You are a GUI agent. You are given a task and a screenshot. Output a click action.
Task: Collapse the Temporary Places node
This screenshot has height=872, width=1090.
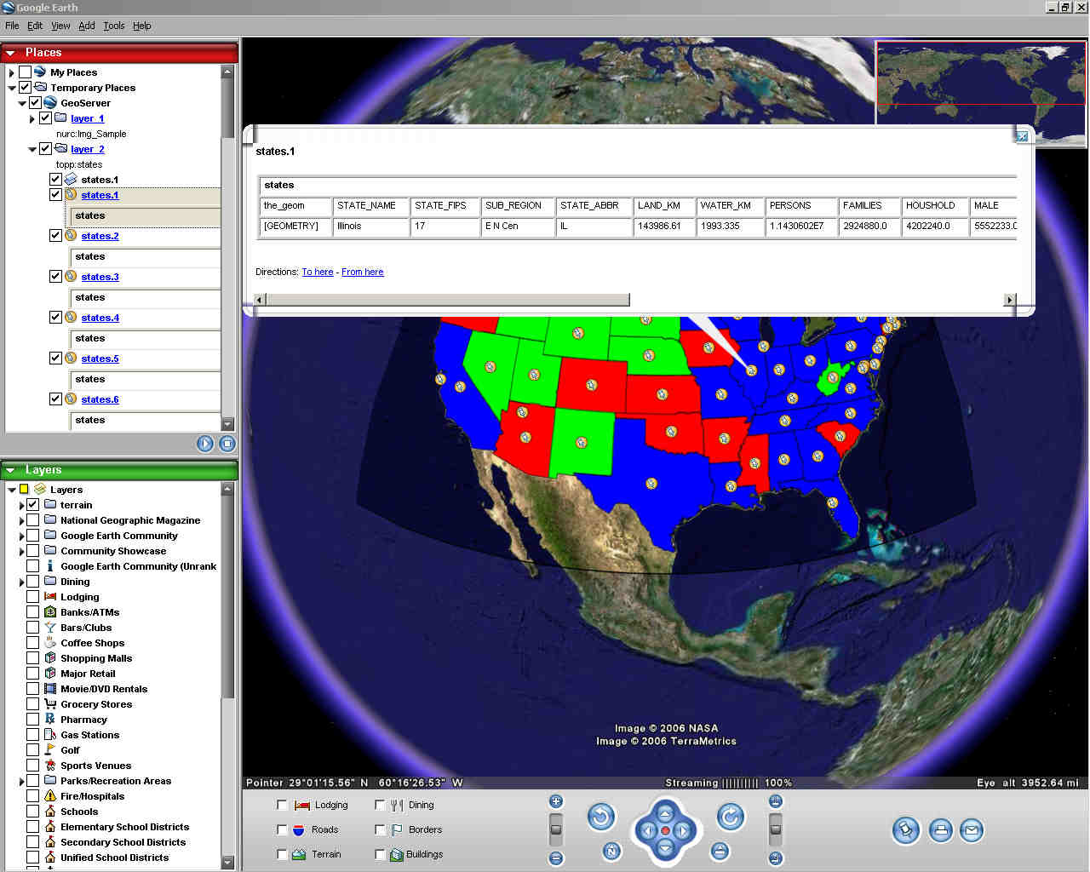point(12,88)
